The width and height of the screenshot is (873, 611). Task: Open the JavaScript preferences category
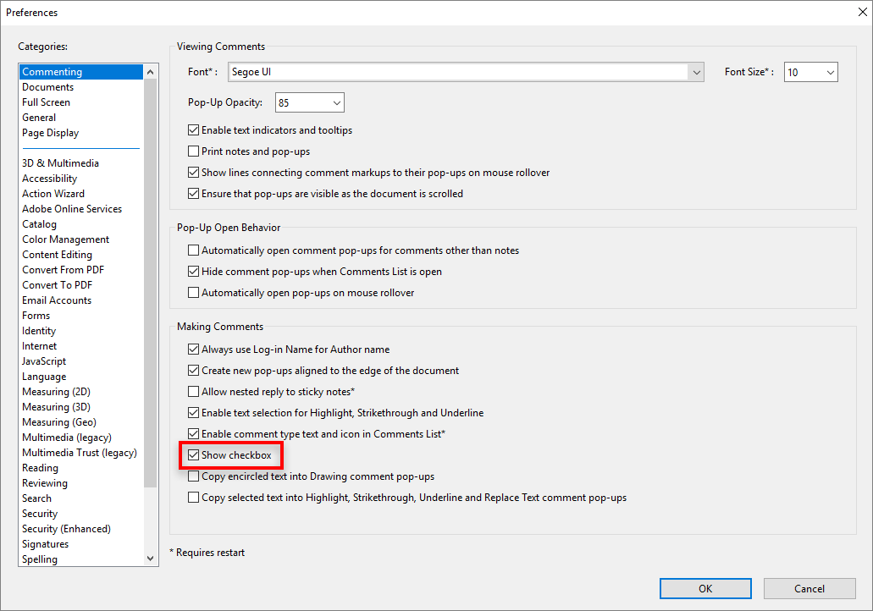point(44,361)
